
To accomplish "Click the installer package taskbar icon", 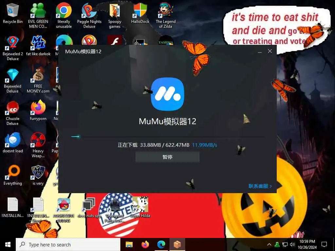I will tap(177, 244).
